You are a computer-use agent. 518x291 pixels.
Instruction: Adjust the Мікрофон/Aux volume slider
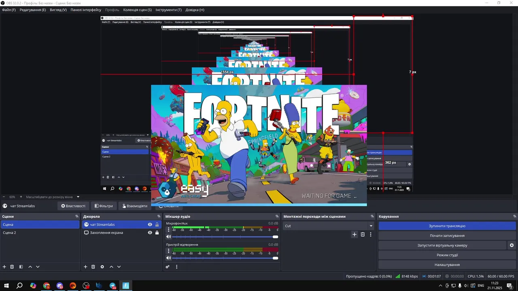(x=225, y=237)
